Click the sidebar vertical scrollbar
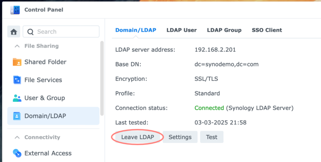 pyautogui.click(x=102, y=78)
